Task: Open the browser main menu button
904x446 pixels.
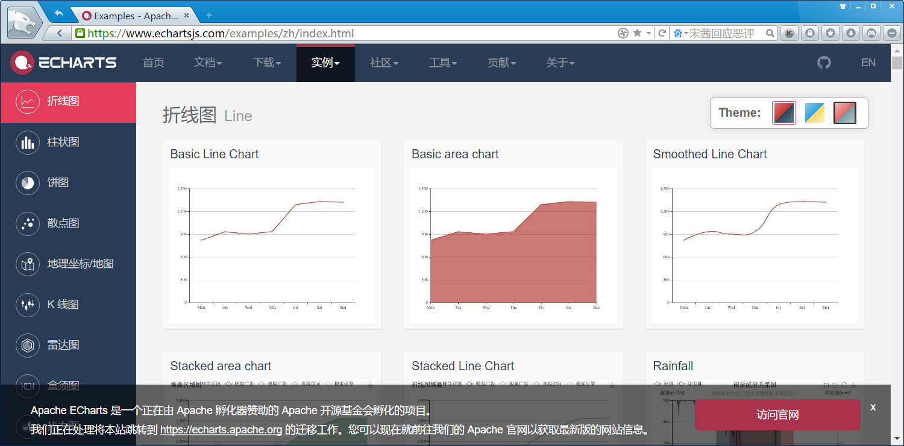Action: point(892,34)
